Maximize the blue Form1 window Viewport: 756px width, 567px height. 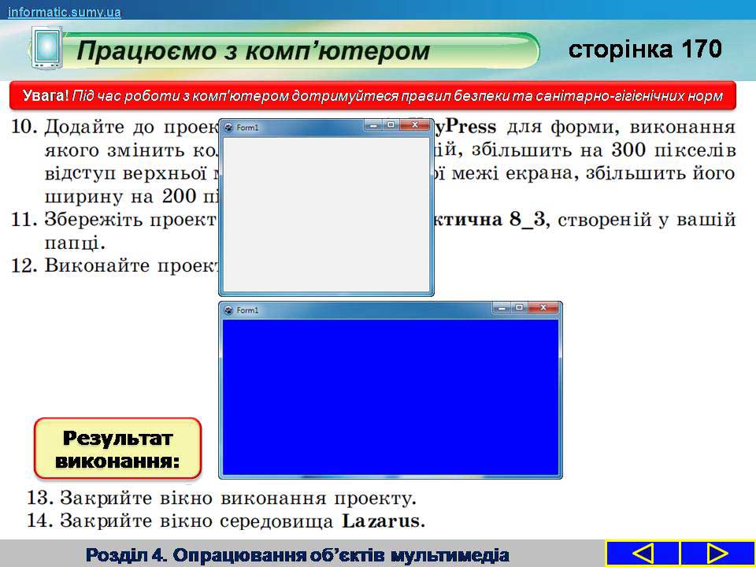(519, 307)
